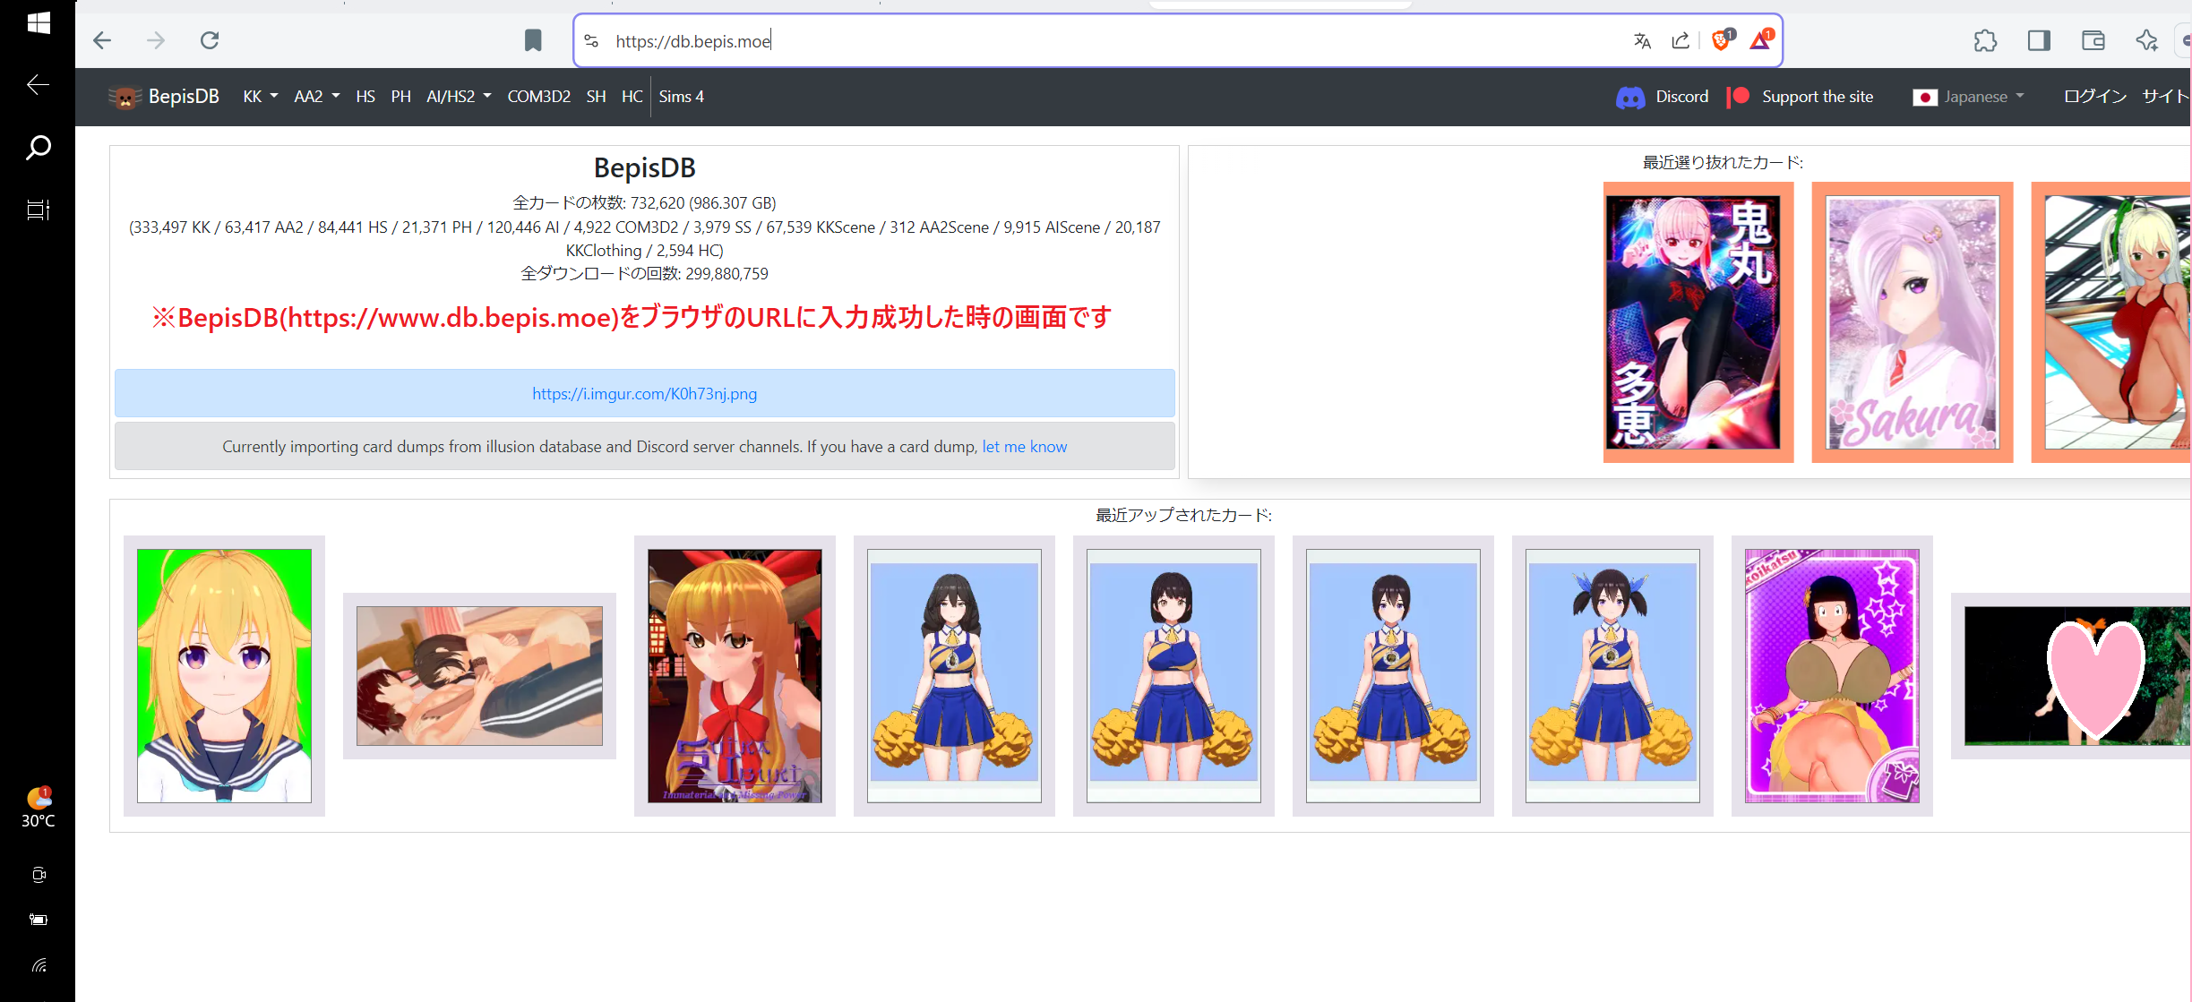The image size is (2192, 1002).
Task: Toggle the browser sidebar panel
Action: (2039, 40)
